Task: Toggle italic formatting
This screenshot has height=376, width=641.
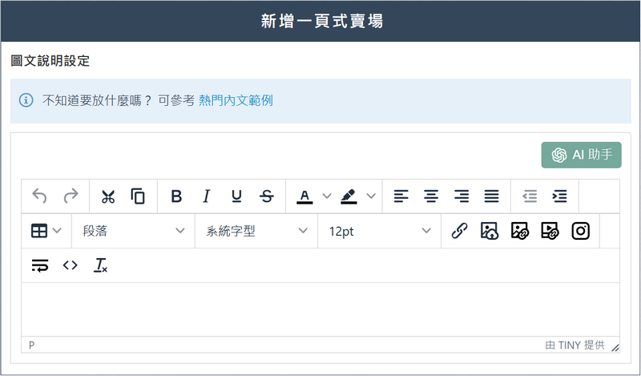Action: 207,196
